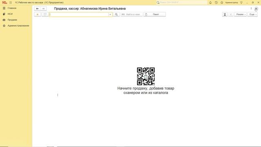Click the X cancel-receipt button
Image resolution: width=261 pixels, height=147 pixels.
click(x=231, y=15)
